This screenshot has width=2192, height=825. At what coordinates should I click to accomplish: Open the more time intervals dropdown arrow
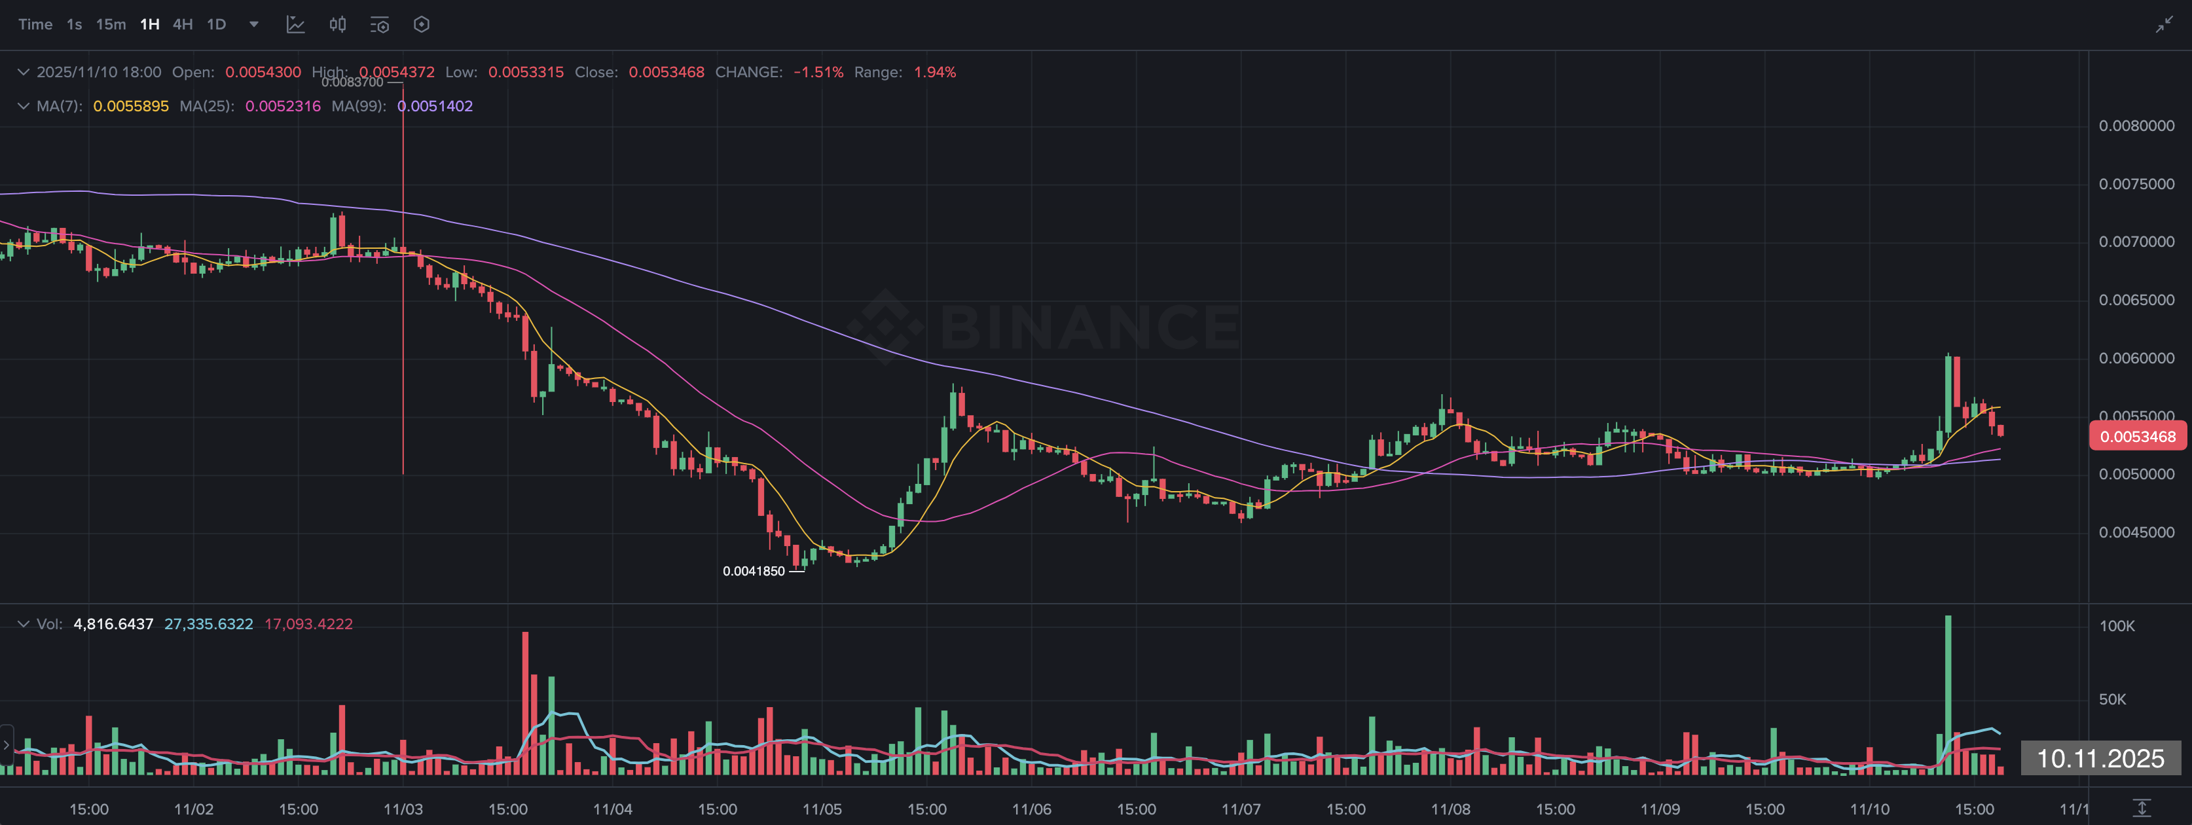tap(253, 25)
